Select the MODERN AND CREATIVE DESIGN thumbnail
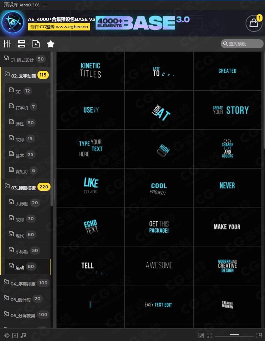 click(228, 266)
